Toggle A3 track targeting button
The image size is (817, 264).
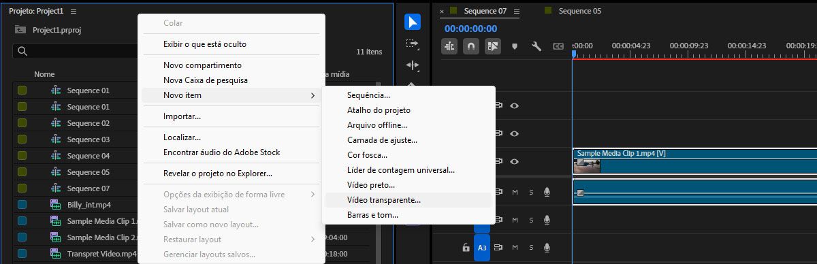482,248
